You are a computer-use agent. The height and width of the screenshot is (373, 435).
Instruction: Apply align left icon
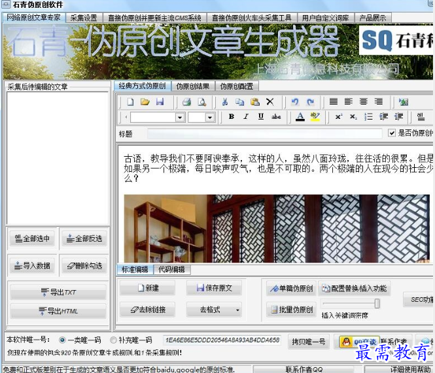[349, 101]
